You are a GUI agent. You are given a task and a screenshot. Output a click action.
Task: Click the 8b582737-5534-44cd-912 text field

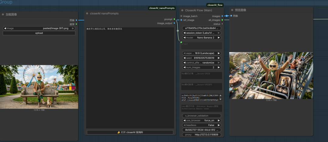point(202,130)
